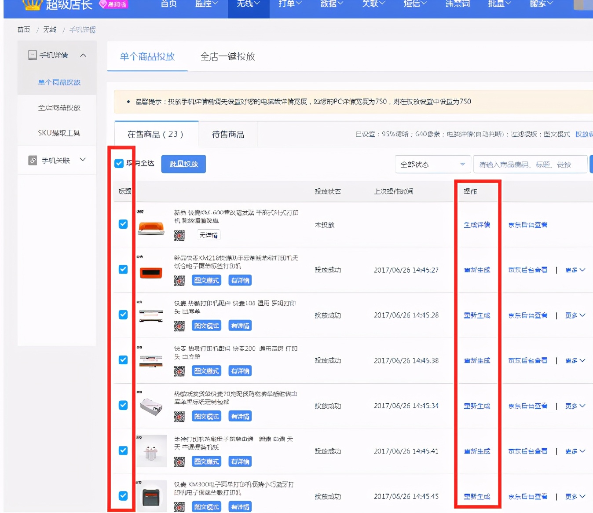Switch to the 待售商品 tab
This screenshot has width=593, height=513.
point(227,134)
